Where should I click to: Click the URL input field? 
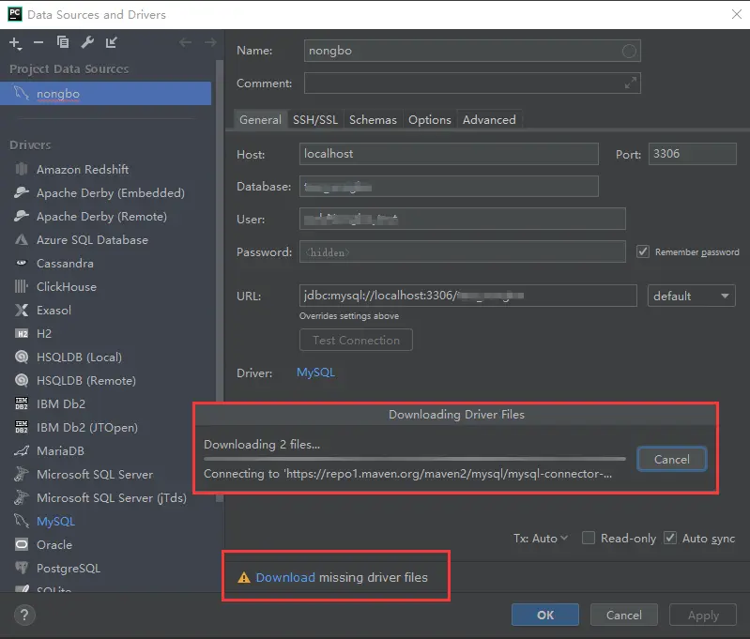tap(467, 296)
